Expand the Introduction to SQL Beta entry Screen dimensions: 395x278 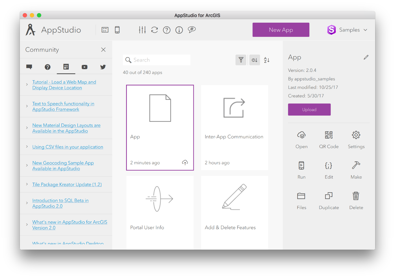tap(27, 203)
